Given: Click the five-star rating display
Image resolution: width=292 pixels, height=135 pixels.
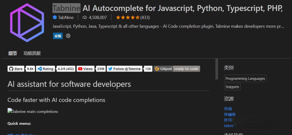Looking at the screenshot, I should coord(128,17).
